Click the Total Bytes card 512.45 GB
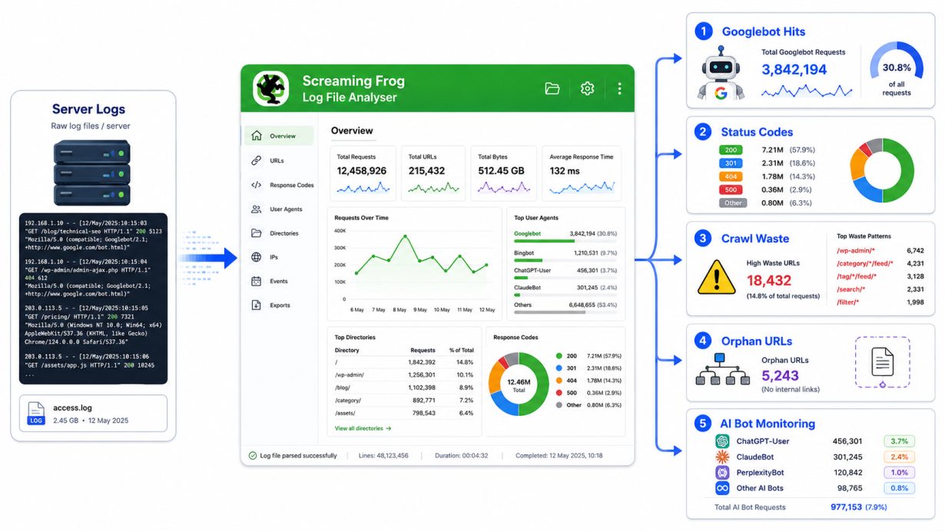 [503, 173]
